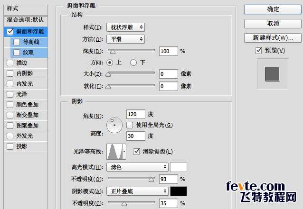Image resolution: width=303 pixels, height=209 pixels.
Task: Select the 图案叠加 row label
Action: [27, 125]
